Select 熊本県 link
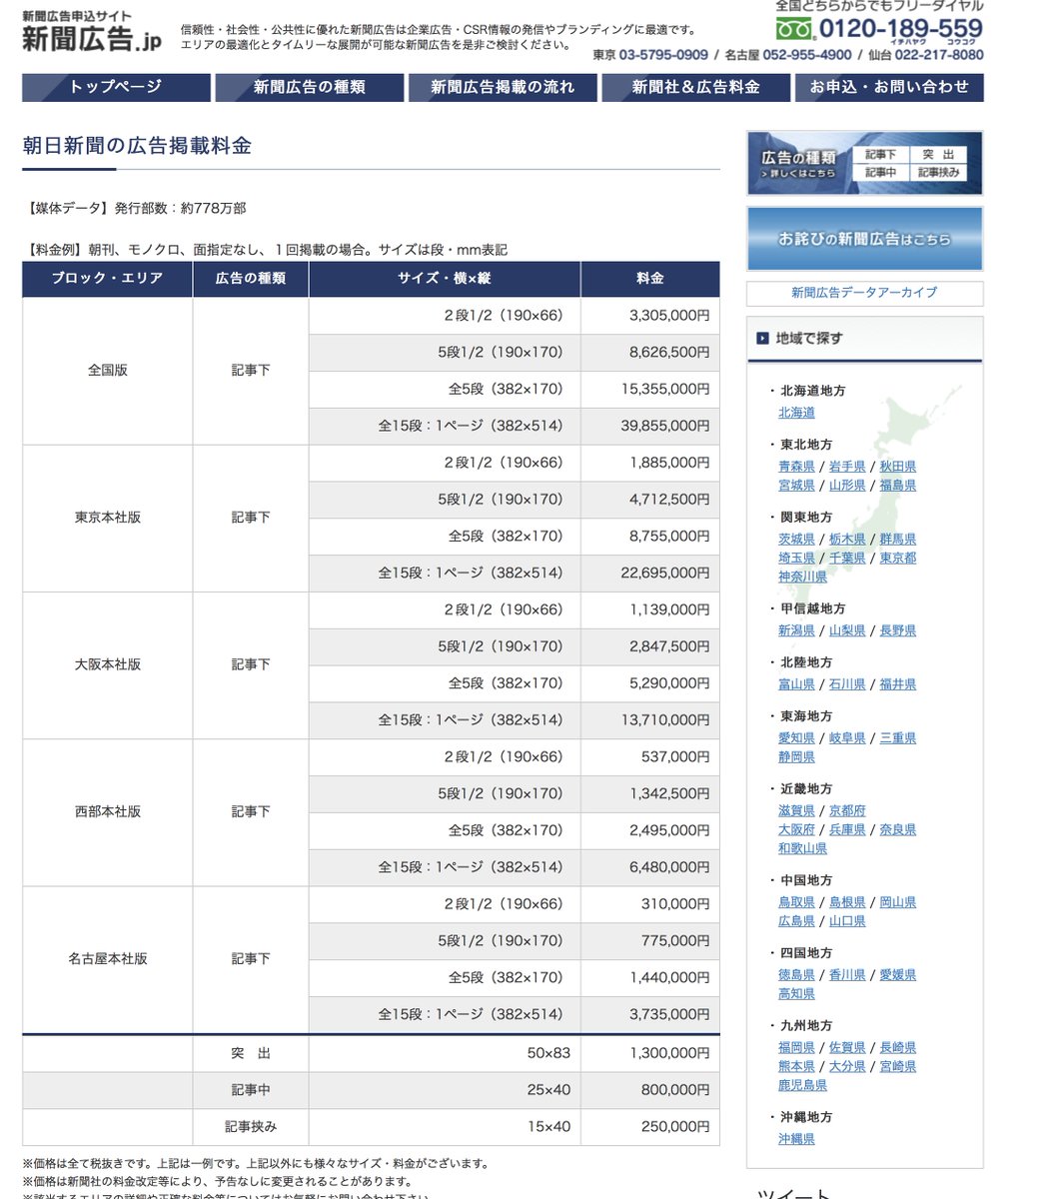1040x1199 pixels. [x=797, y=1068]
